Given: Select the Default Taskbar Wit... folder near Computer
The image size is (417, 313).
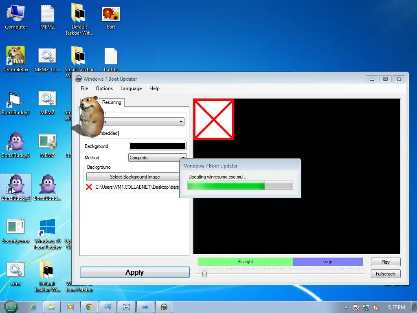Looking at the screenshot, I should click(x=79, y=19).
